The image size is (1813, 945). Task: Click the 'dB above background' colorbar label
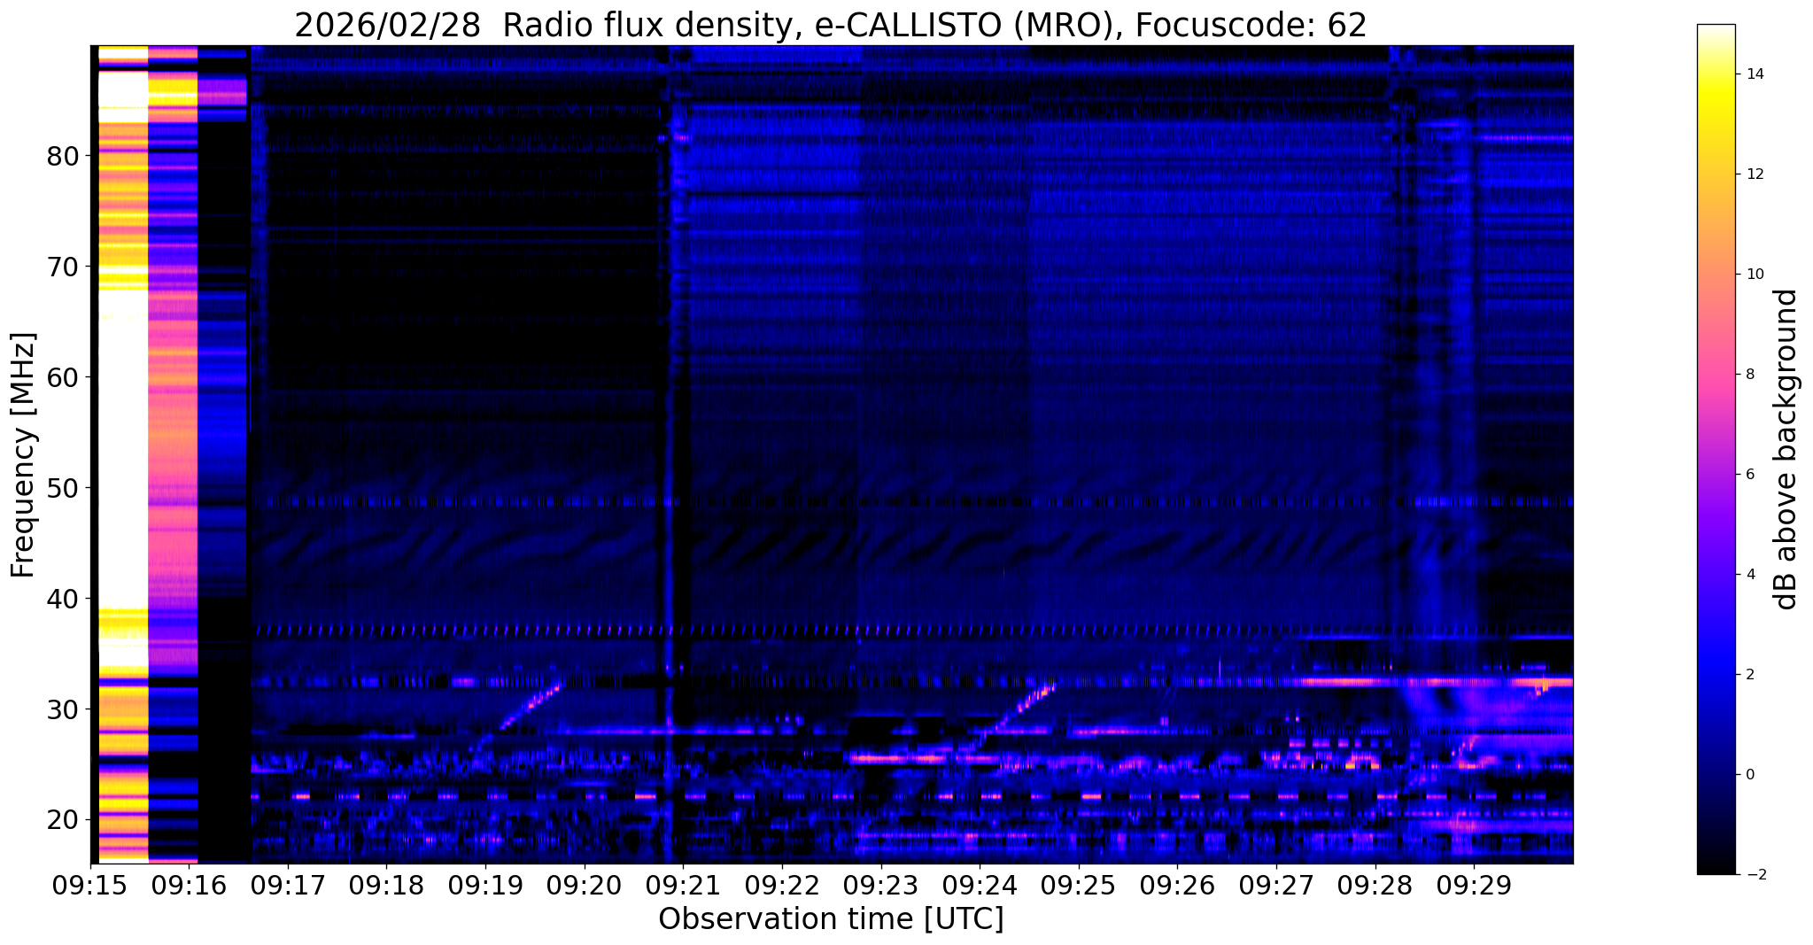point(1786,449)
